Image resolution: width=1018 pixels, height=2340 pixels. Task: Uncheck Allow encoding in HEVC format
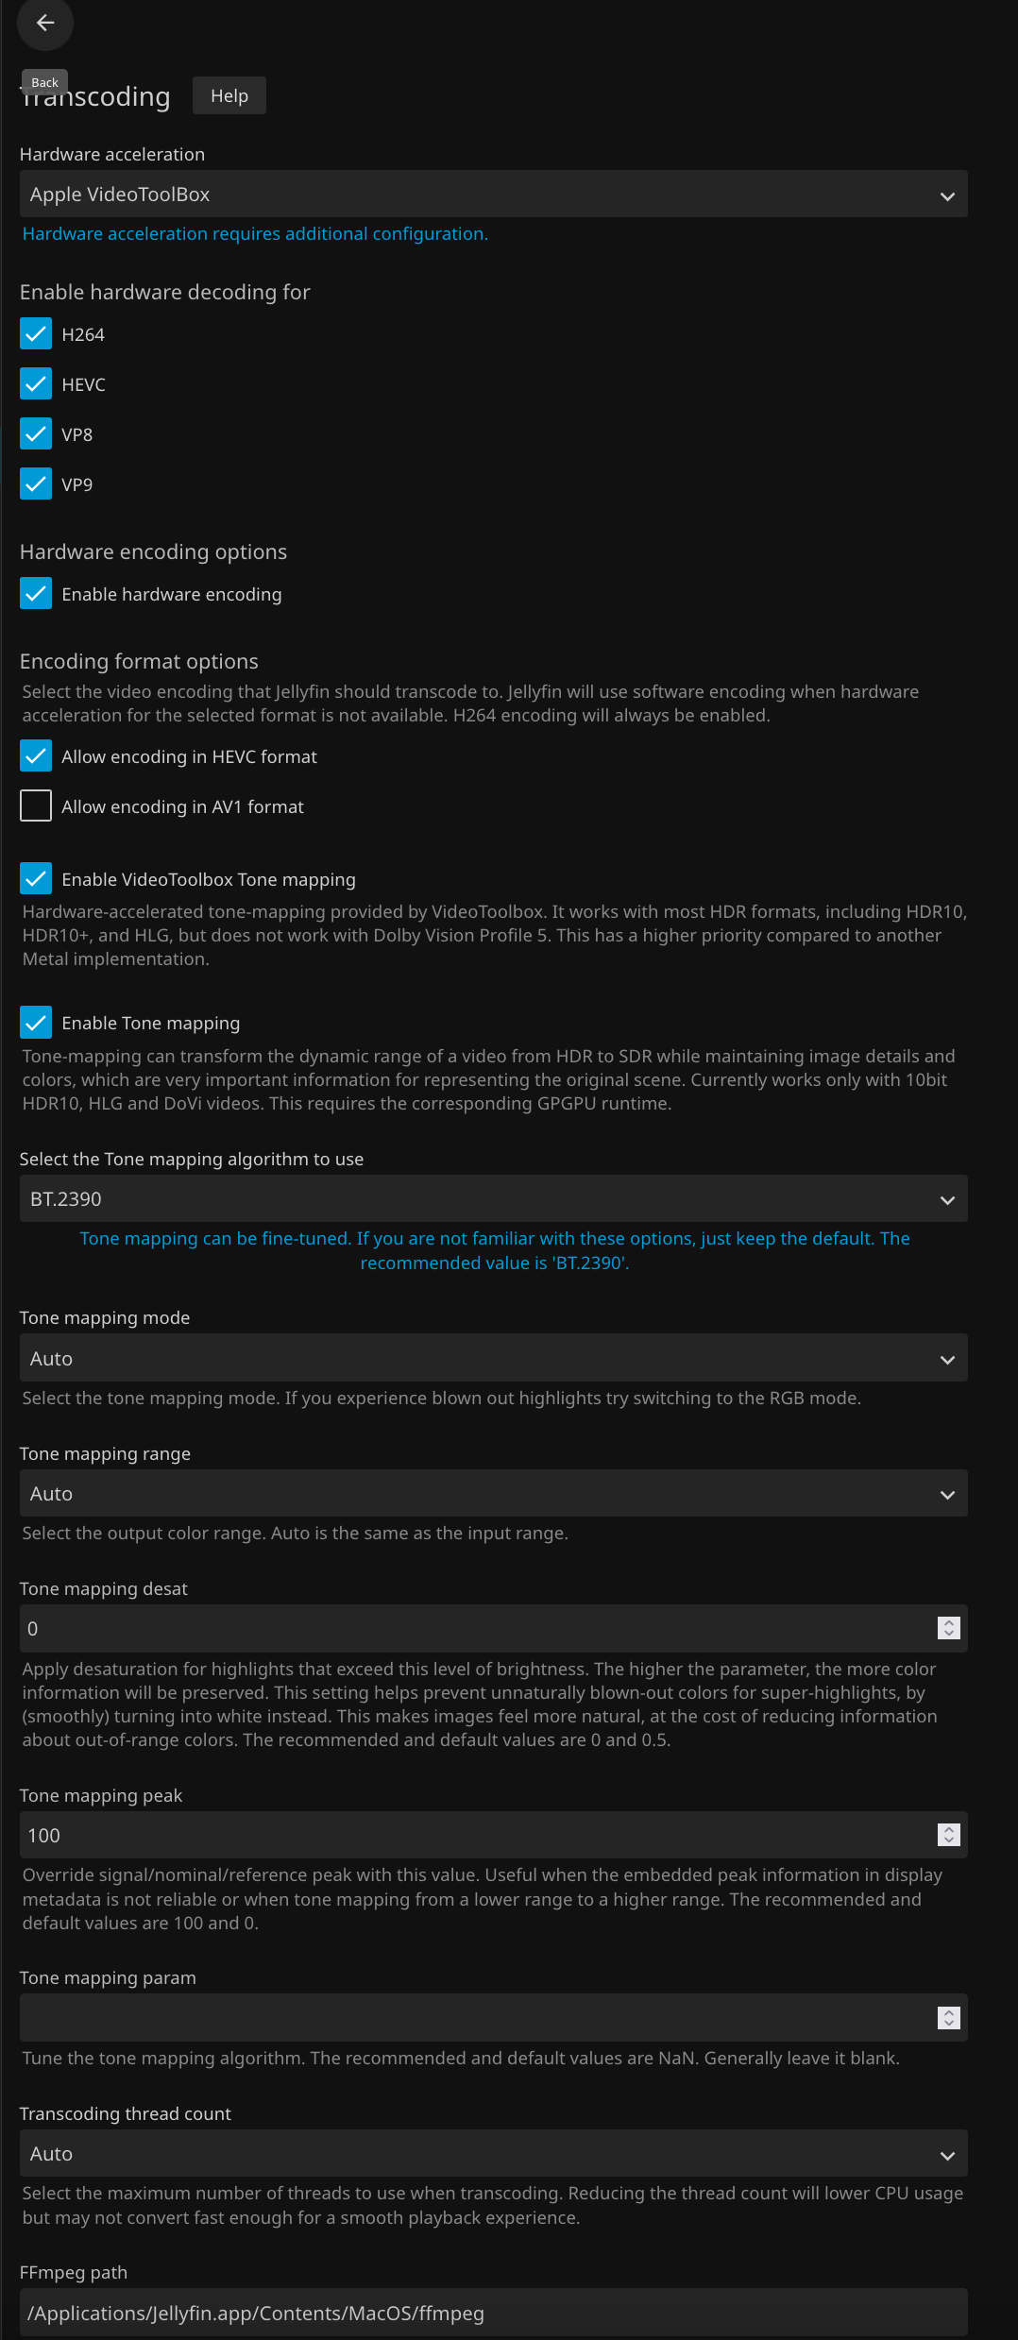click(x=36, y=756)
